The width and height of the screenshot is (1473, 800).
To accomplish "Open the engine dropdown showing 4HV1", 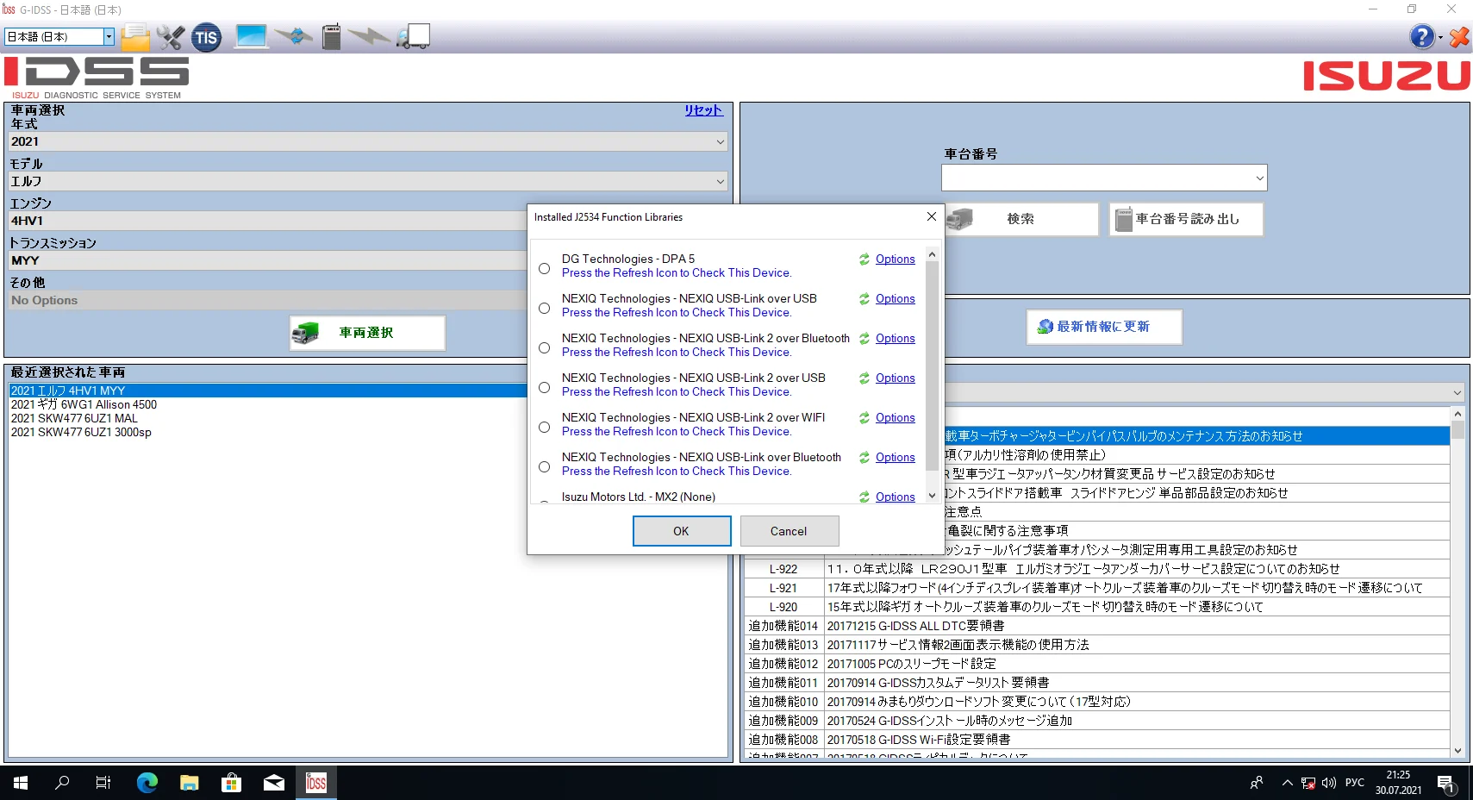I will [268, 221].
